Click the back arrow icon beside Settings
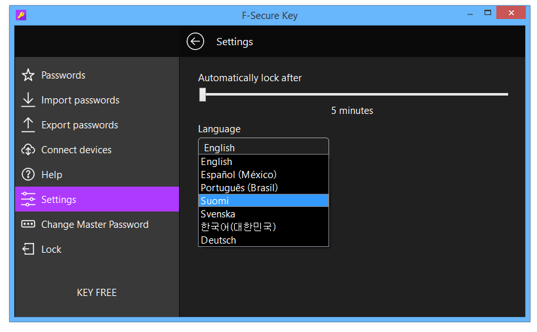Image resolution: width=537 pixels, height=332 pixels. [195, 41]
